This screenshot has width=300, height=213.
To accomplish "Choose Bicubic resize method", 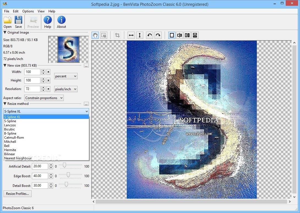I will click(x=46, y=129).
